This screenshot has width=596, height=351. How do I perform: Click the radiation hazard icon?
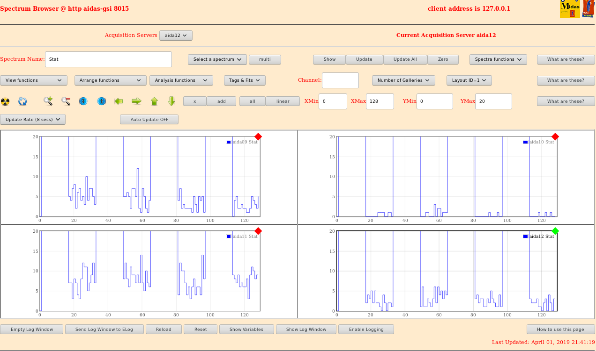(5, 101)
